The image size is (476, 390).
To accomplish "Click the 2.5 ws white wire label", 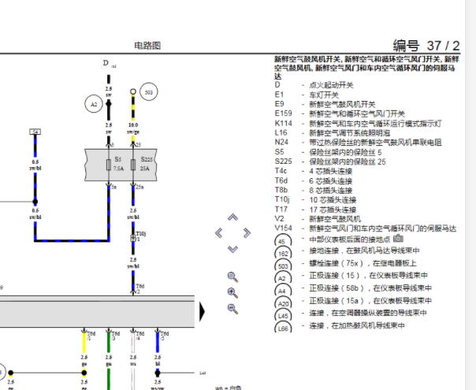I will (x=133, y=361).
